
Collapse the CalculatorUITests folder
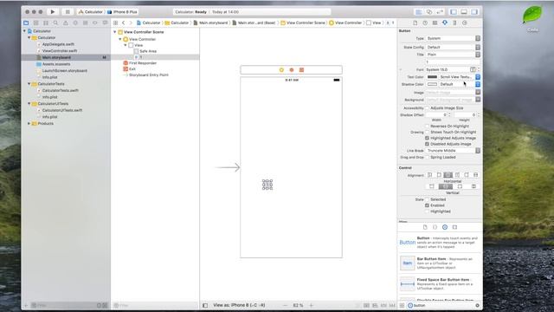(29, 104)
